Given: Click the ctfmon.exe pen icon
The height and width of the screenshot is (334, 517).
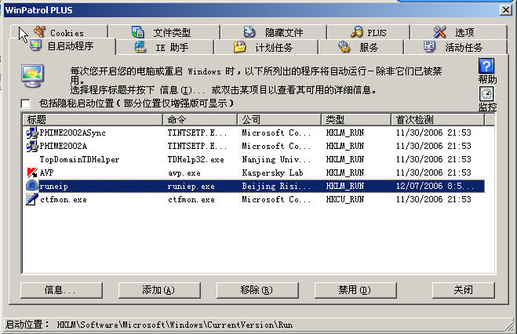Looking at the screenshot, I should point(32,199).
